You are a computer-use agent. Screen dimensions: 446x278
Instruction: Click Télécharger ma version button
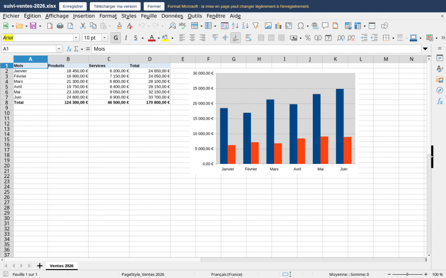115,6
